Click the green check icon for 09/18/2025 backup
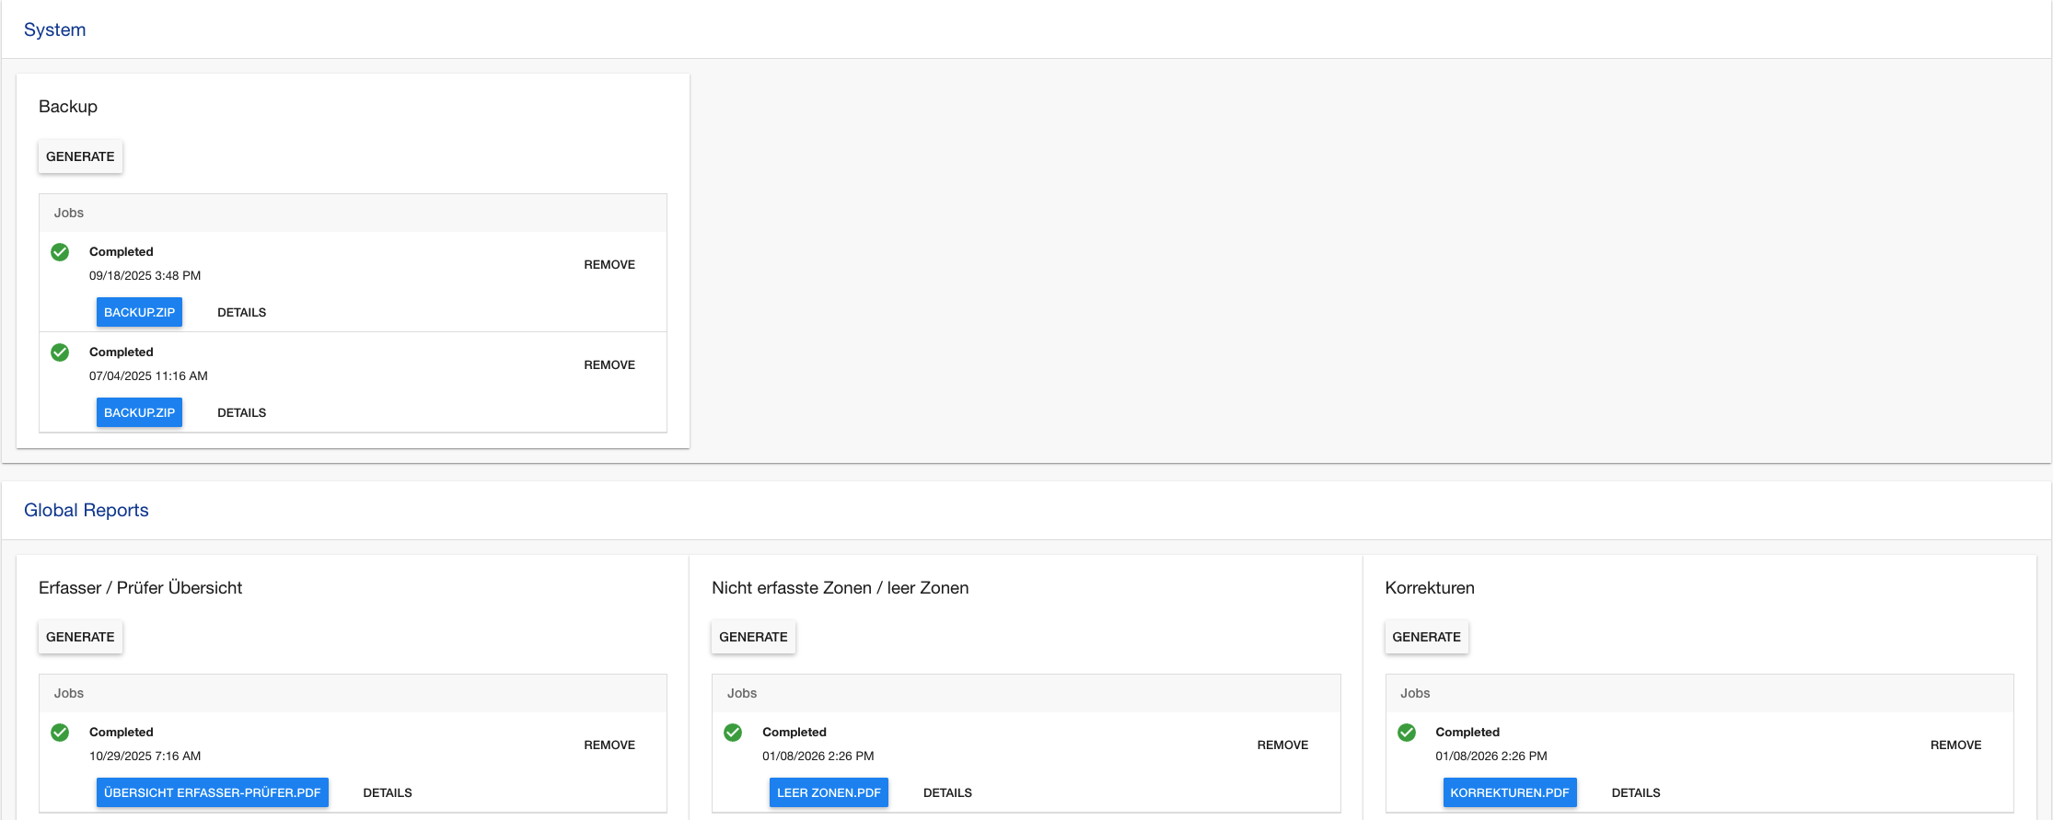2053x820 pixels. tap(60, 252)
